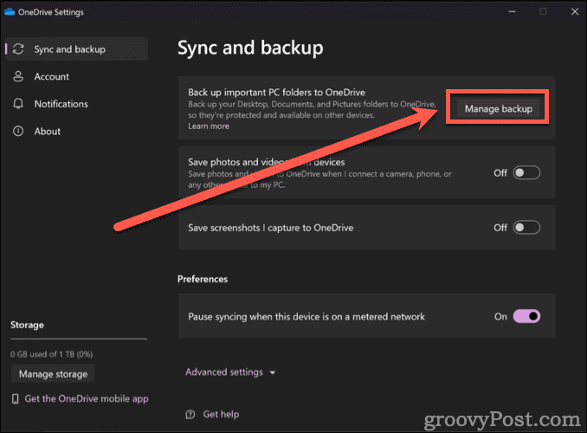Image resolution: width=587 pixels, height=433 pixels.
Task: Click the 'Sync and backup' page title
Action: tap(250, 48)
